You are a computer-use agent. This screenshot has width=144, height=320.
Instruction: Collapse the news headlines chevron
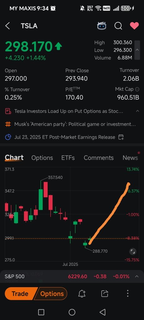point(137,111)
